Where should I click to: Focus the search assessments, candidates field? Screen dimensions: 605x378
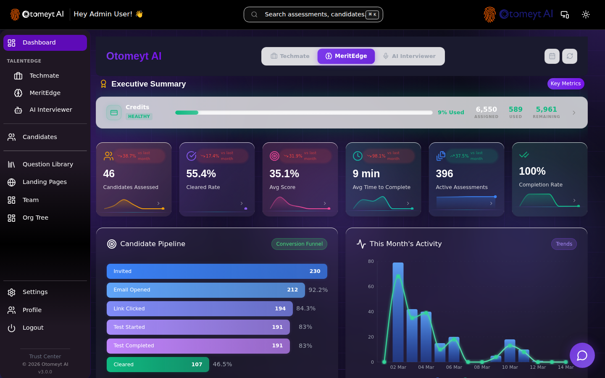(313, 14)
